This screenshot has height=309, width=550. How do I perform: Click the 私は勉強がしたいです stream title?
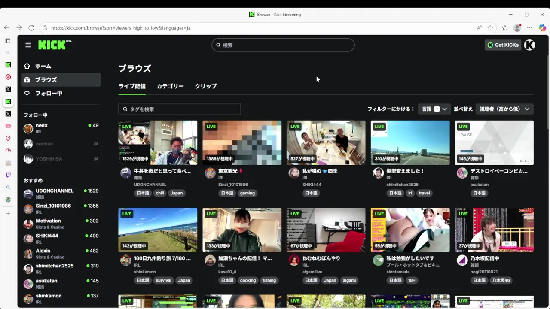point(411,258)
